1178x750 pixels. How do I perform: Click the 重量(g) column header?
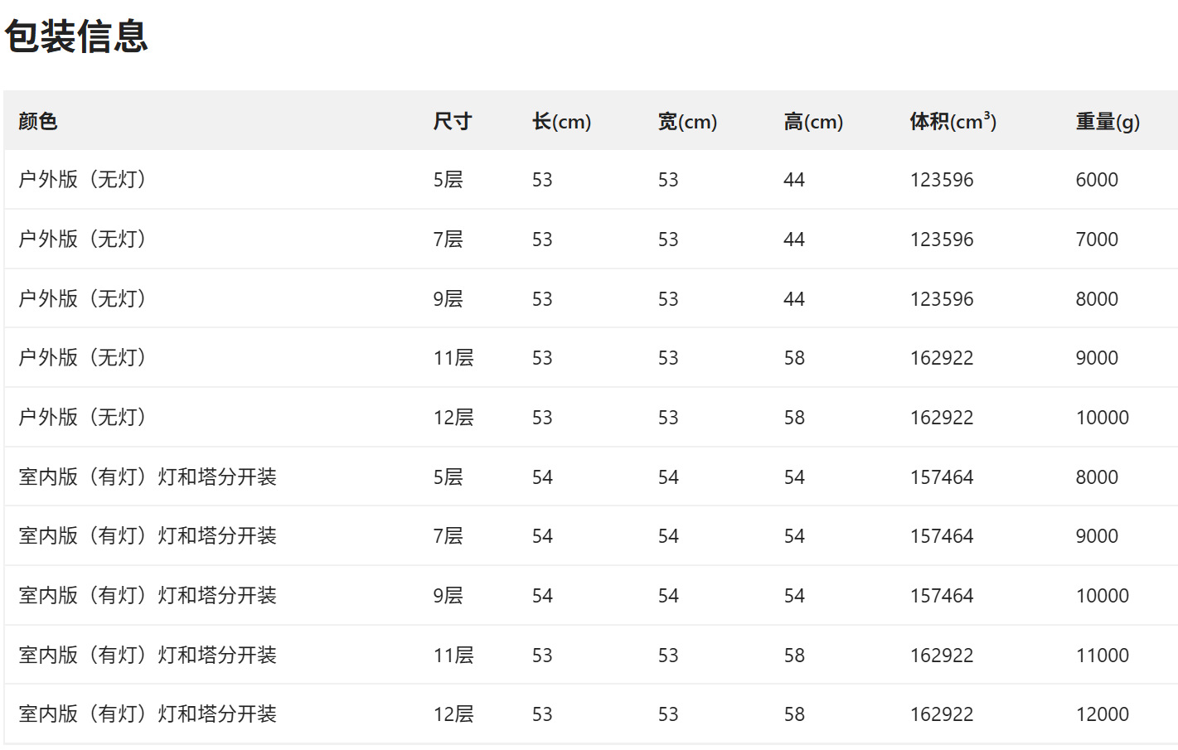click(x=1108, y=122)
